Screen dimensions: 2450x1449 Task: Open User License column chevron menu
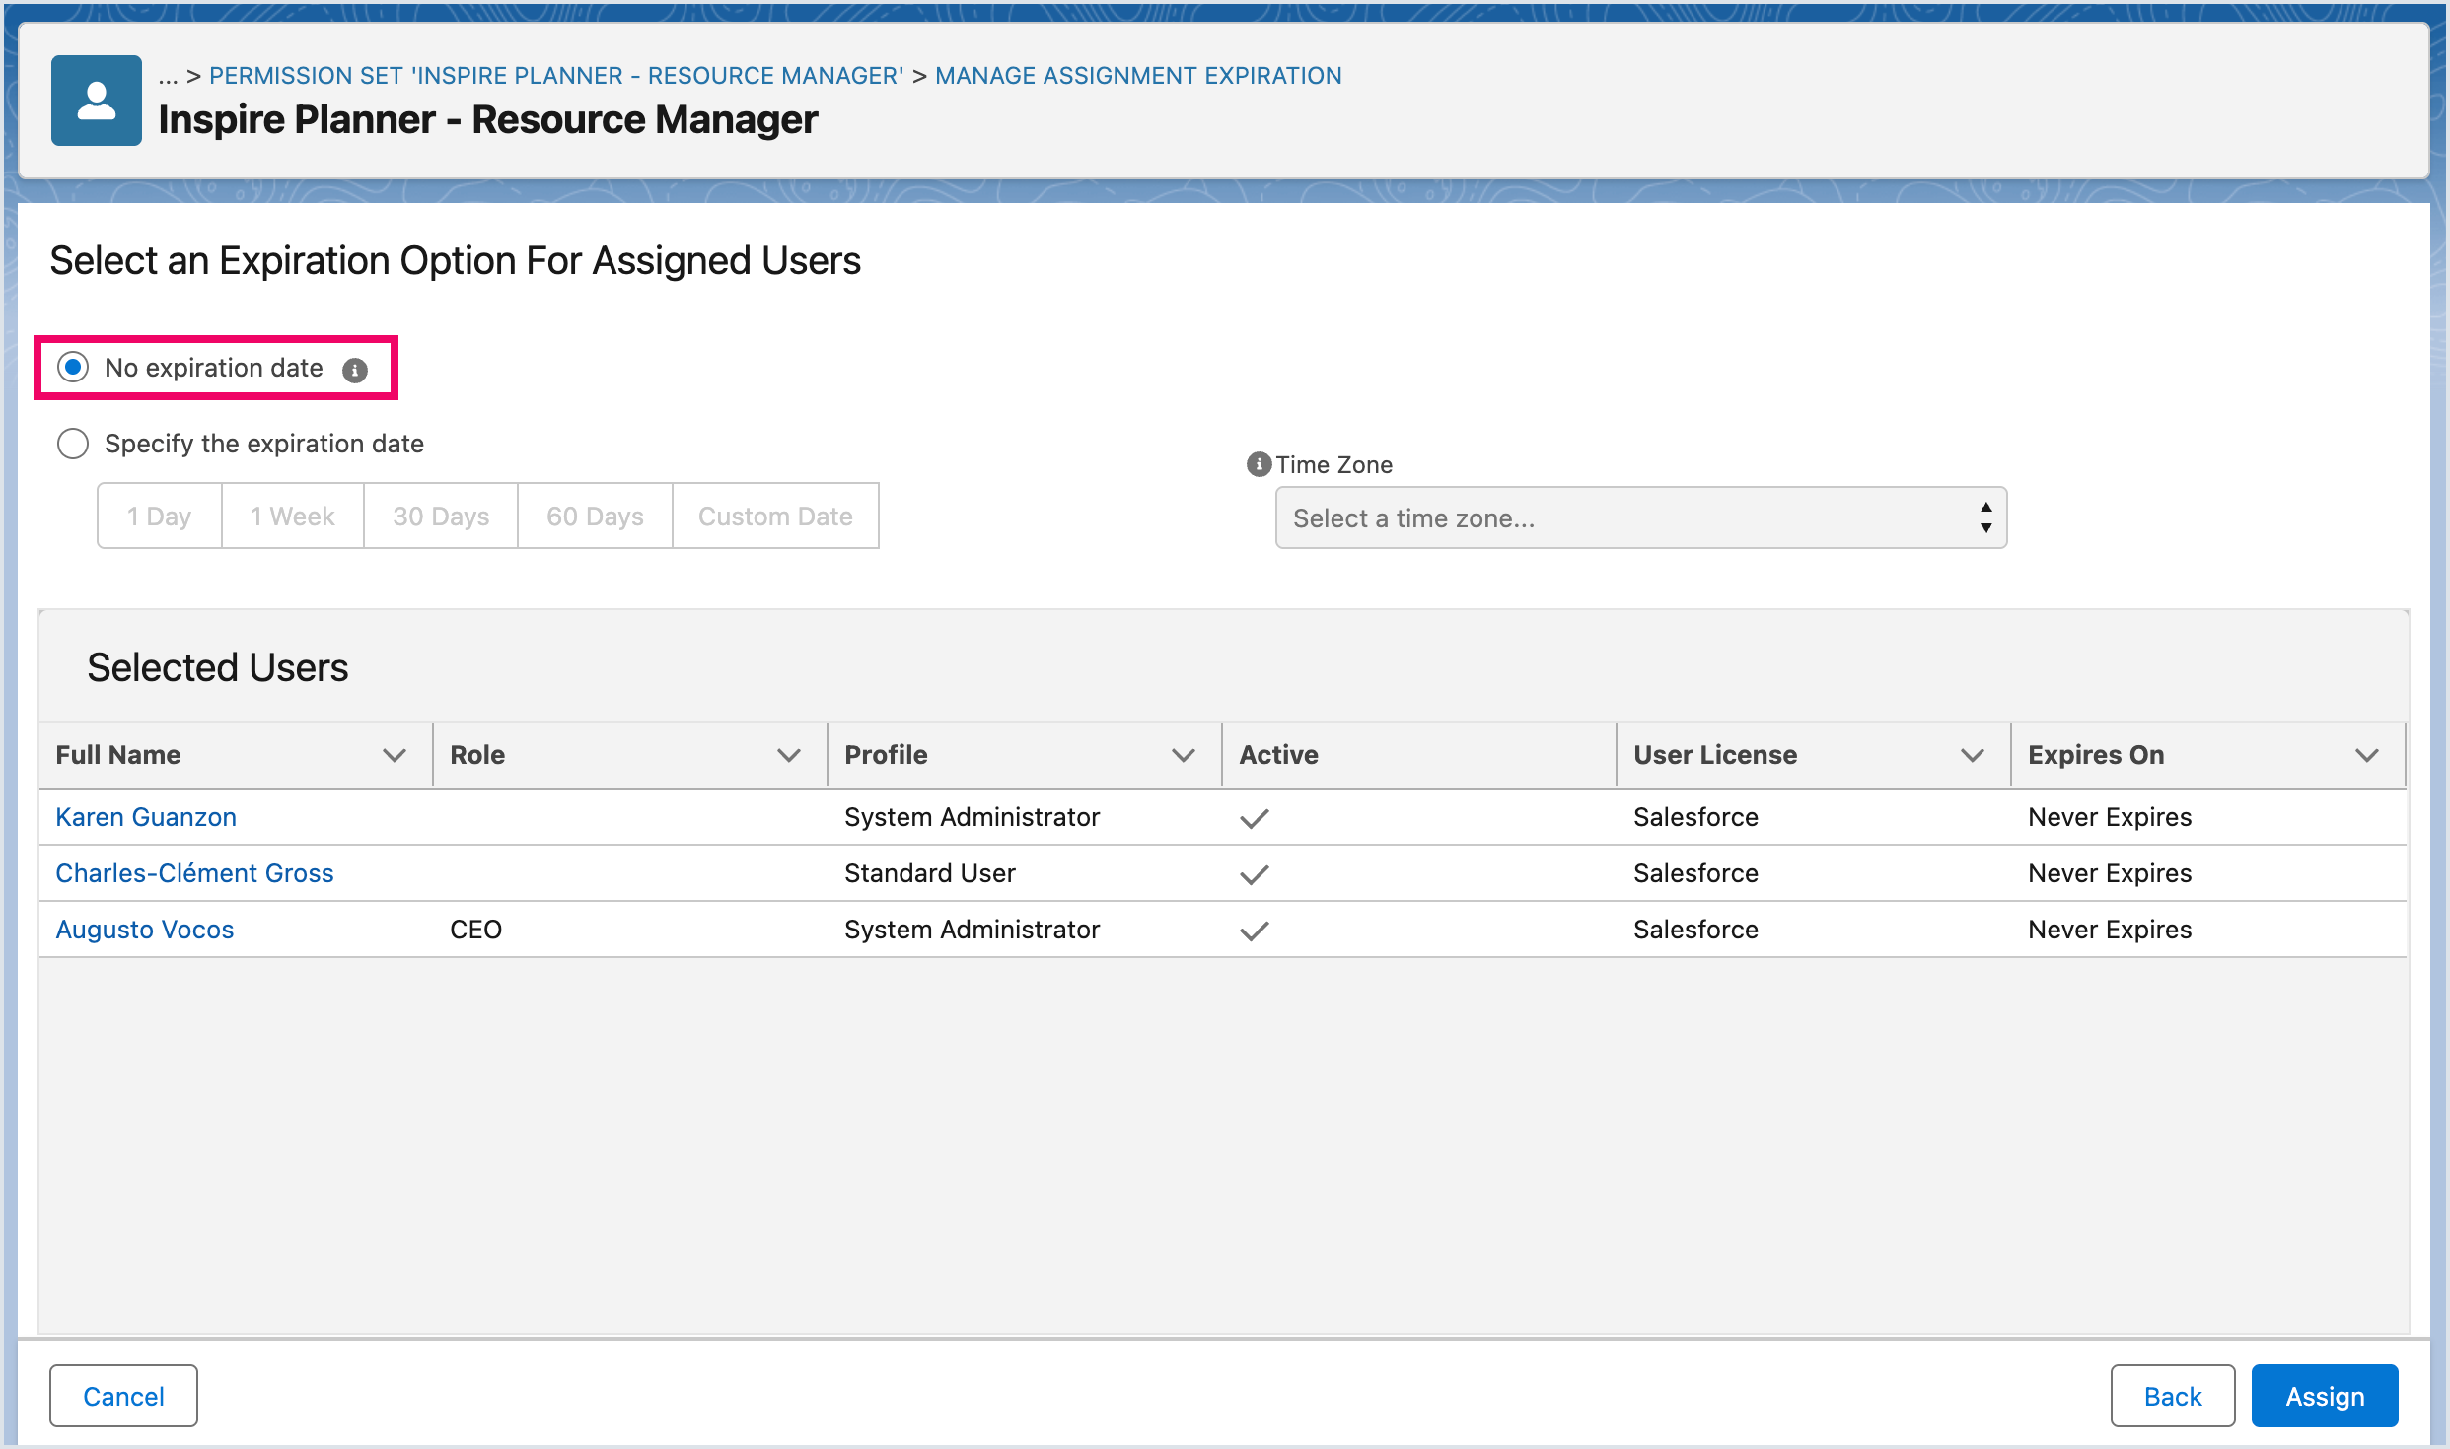[1972, 755]
